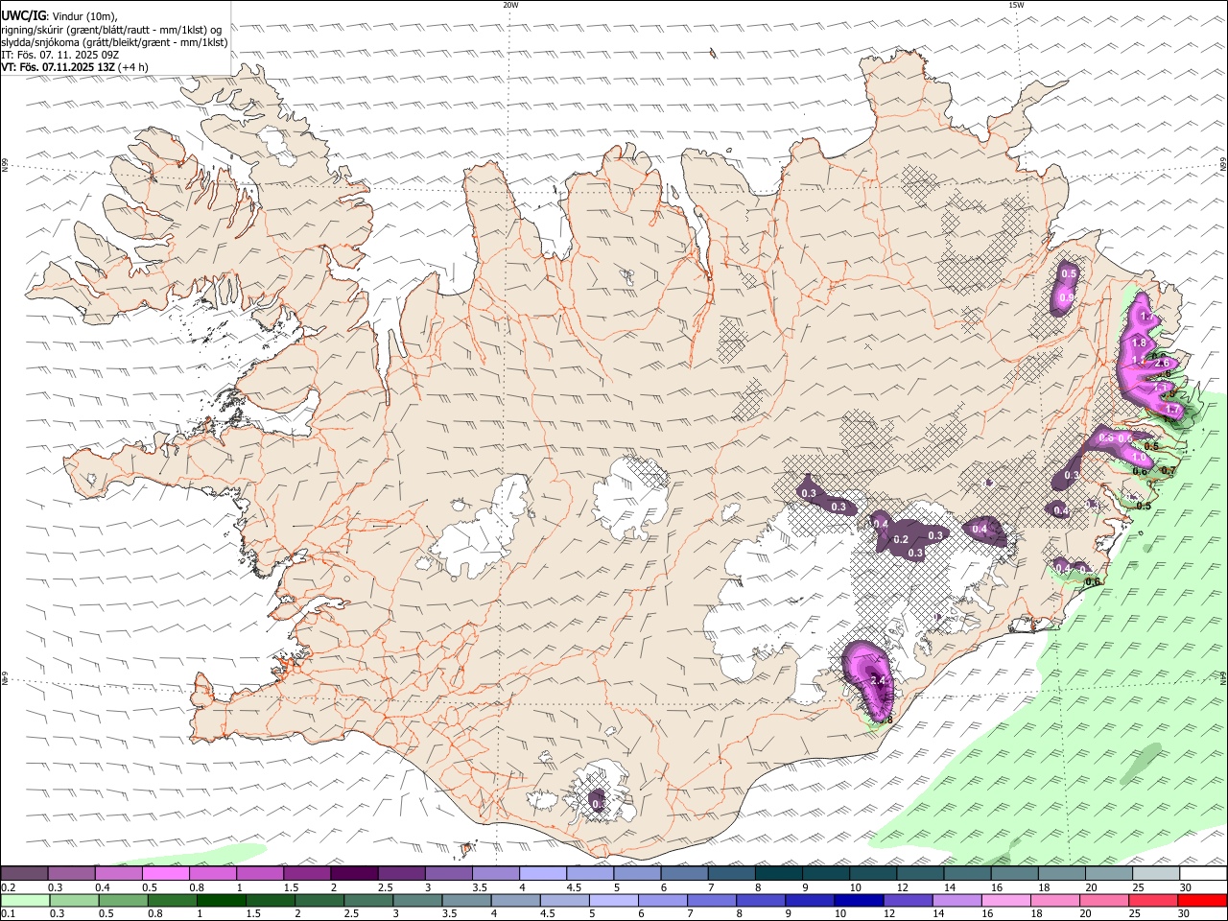Click the upper legend swatch labeled 18
This screenshot has width=1228, height=921.
pyautogui.click(x=1061, y=873)
